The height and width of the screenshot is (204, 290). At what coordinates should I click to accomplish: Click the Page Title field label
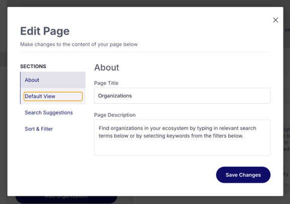pos(106,83)
